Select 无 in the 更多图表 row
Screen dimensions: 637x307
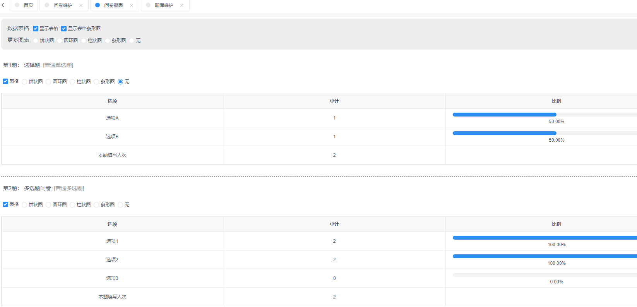(x=132, y=41)
